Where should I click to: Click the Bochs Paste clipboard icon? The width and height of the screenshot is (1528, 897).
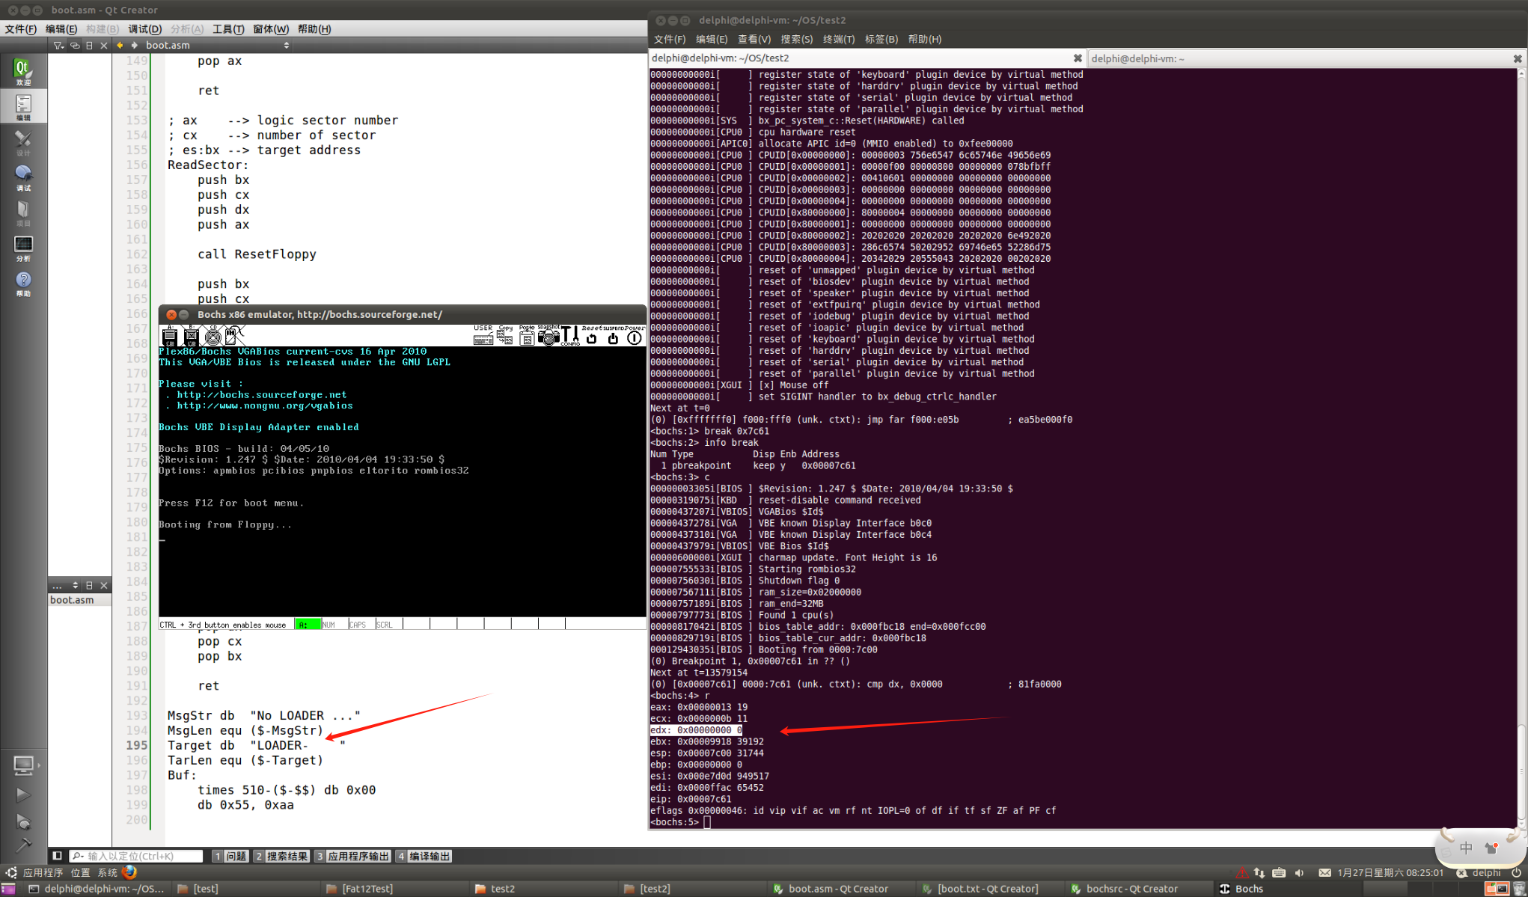(x=527, y=338)
